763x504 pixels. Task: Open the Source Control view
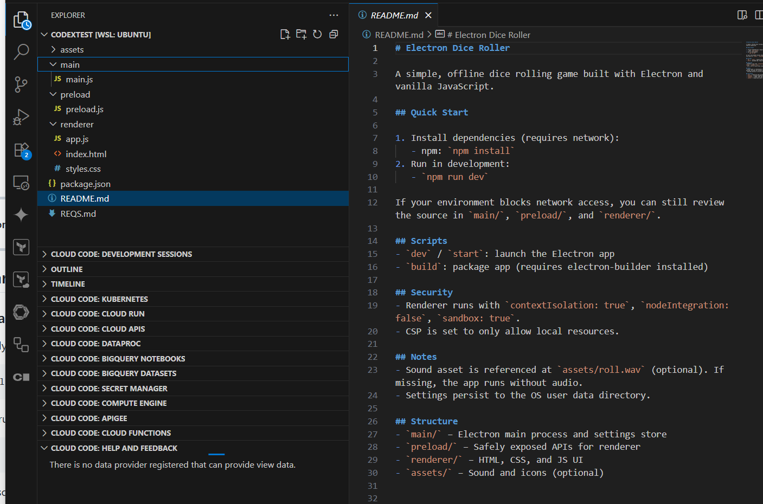(21, 85)
